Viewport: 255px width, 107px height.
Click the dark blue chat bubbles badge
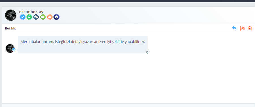36,17
